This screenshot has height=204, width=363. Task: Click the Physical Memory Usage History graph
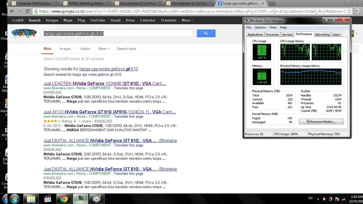pyautogui.click(x=311, y=77)
